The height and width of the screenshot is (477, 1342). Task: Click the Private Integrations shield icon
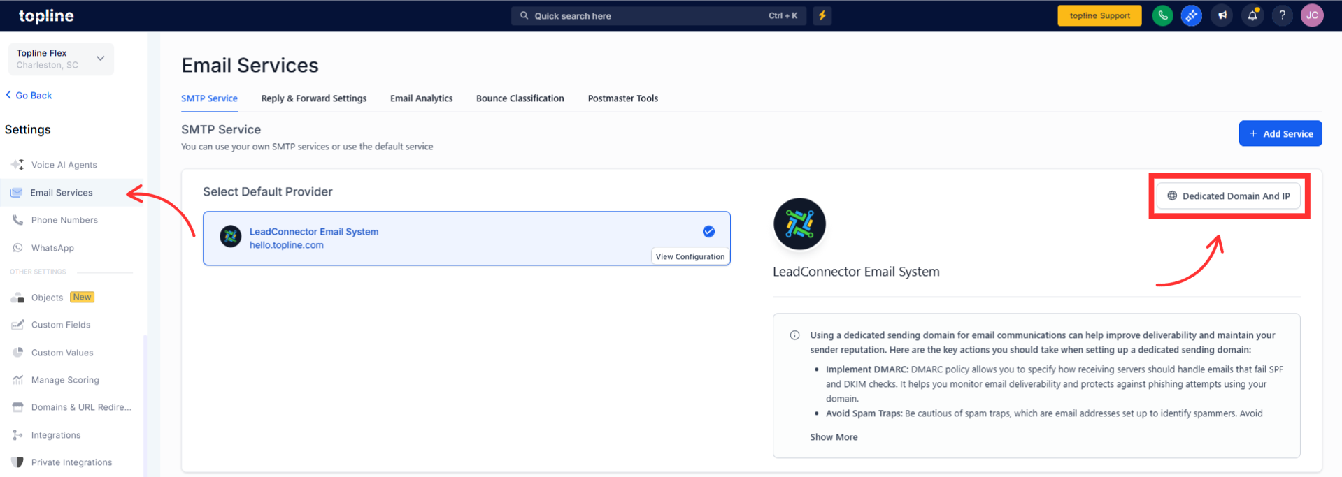(x=17, y=462)
